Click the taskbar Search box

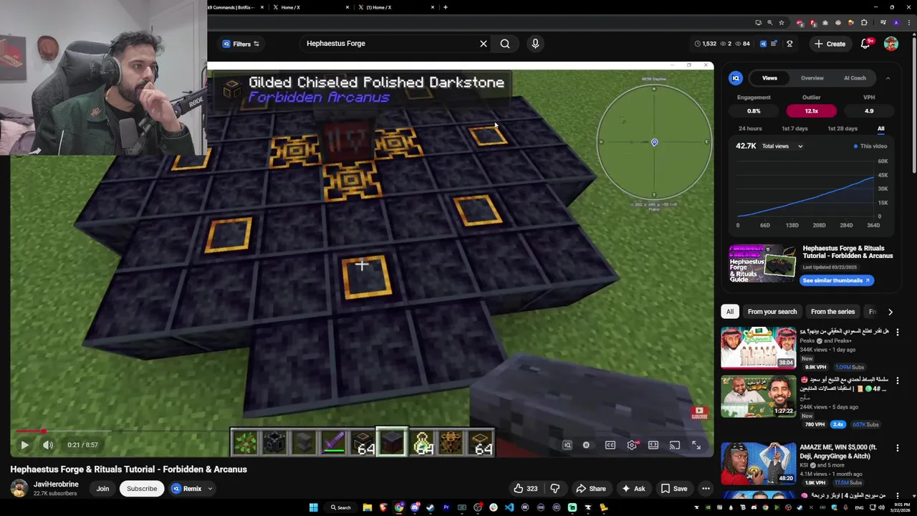tap(340, 507)
